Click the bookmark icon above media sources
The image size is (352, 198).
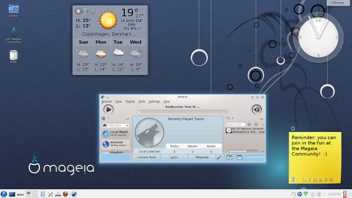pyautogui.click(x=127, y=119)
